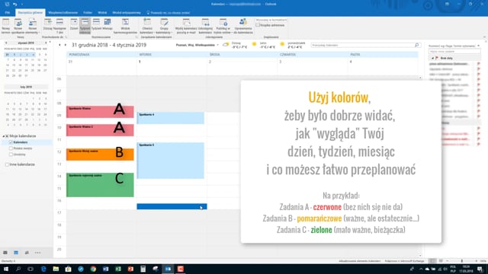The width and height of the screenshot is (488, 274).
Task: Select the red appointment at 8:30 marked A
Action: pyautogui.click(x=100, y=112)
